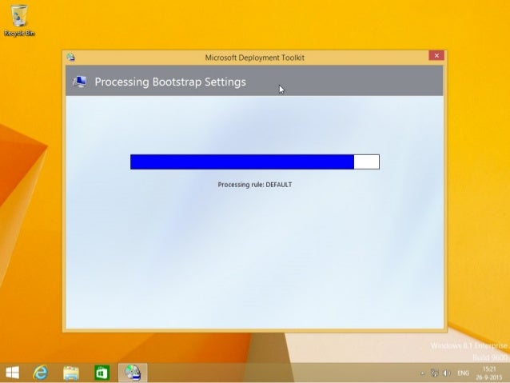
Task: Click the Deployment Toolkit title bar icon
Action: [x=71, y=58]
